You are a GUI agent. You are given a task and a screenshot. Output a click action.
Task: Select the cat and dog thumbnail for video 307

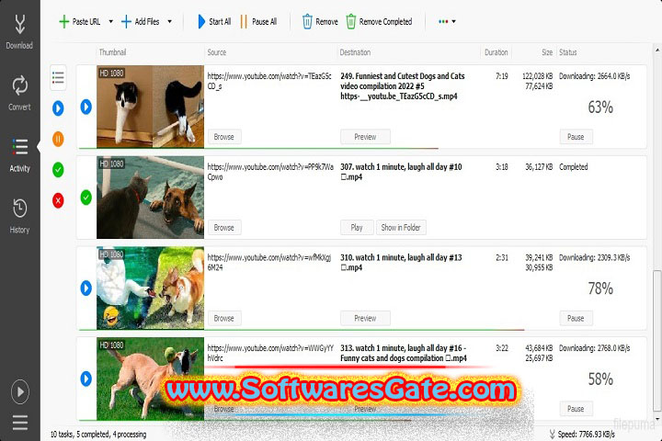point(150,198)
